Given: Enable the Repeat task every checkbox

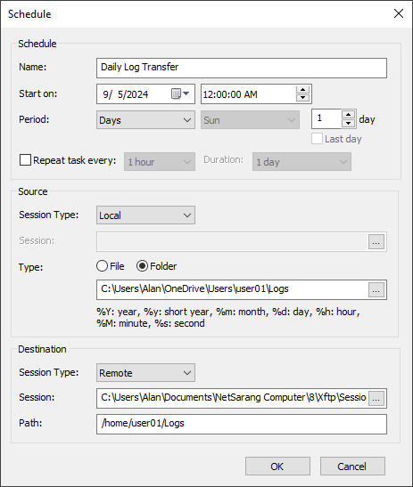Looking at the screenshot, I should (25, 160).
